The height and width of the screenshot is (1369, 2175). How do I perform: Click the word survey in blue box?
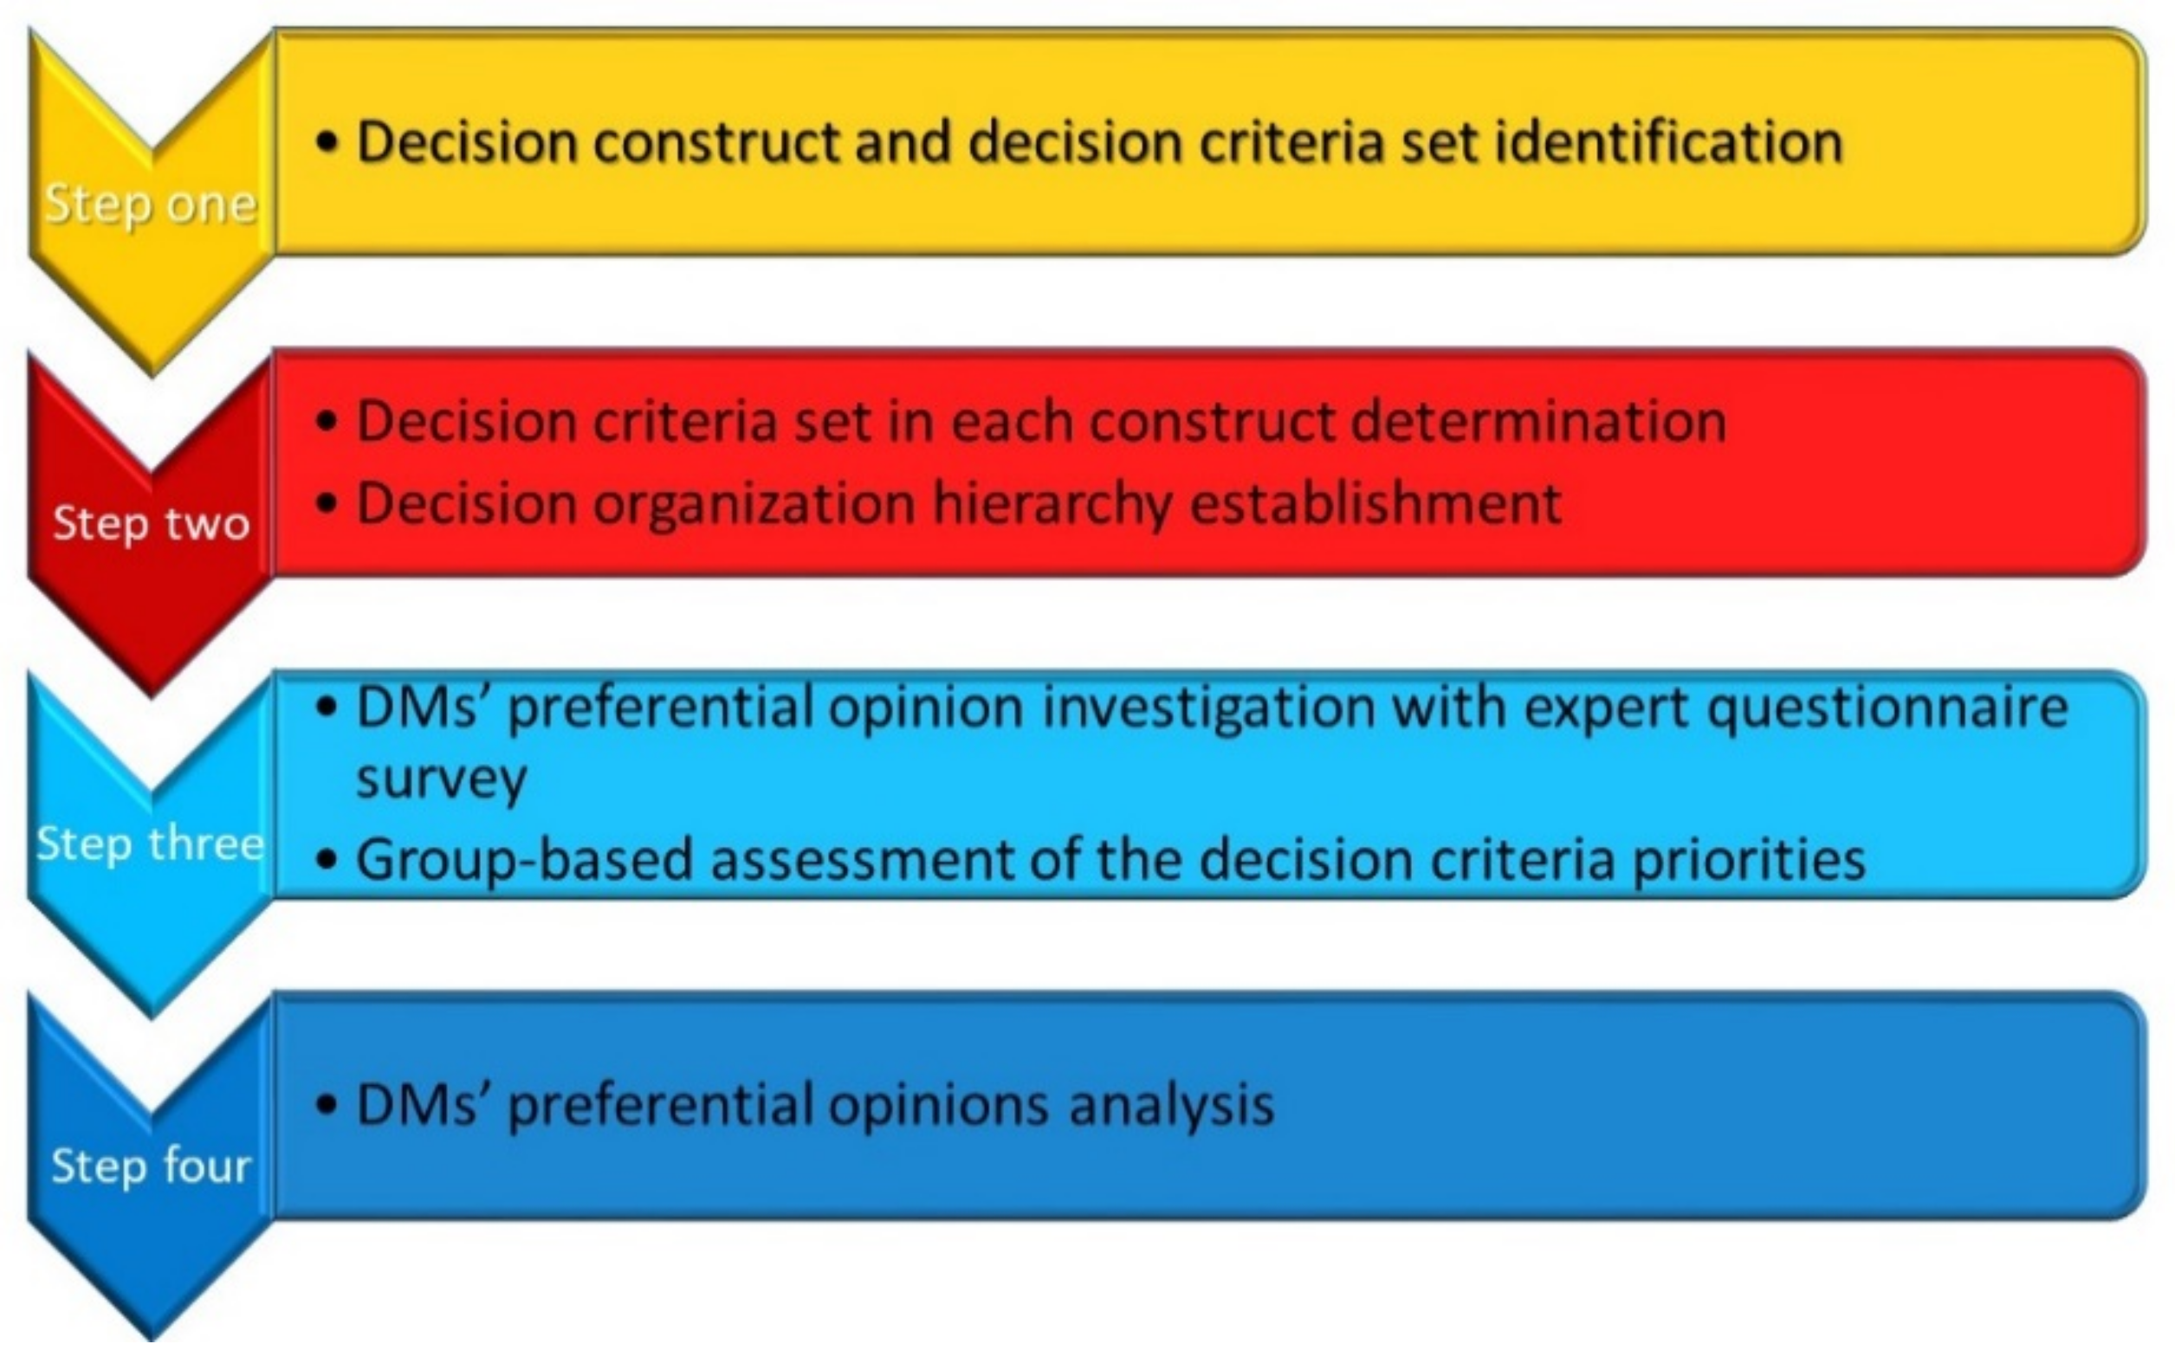click(441, 780)
